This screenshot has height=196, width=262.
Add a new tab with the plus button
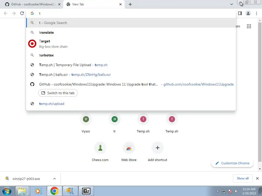(x=130, y=4)
